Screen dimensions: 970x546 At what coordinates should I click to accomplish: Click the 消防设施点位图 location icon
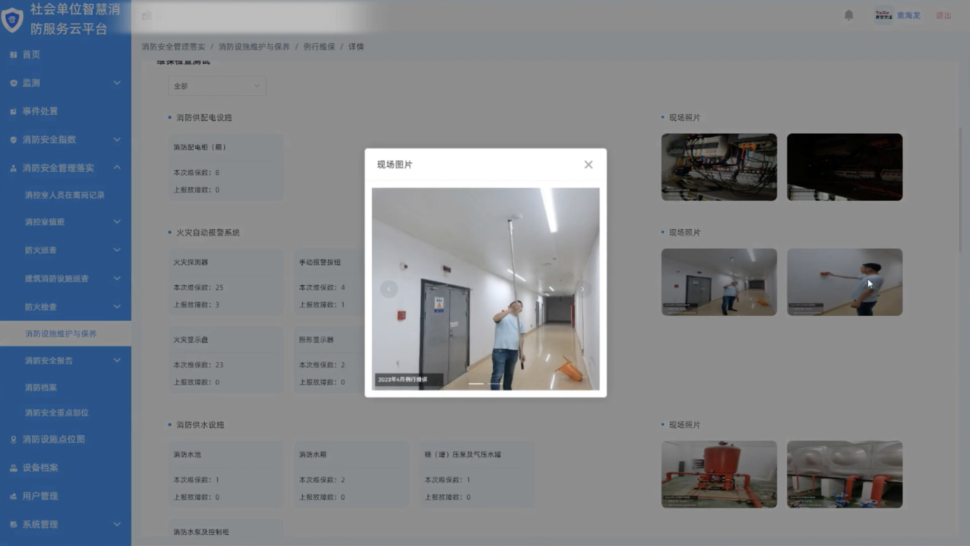(x=13, y=439)
